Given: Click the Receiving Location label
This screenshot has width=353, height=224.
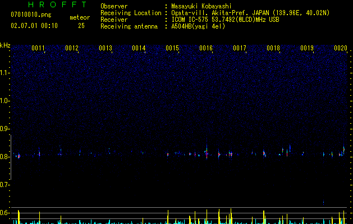Looking at the screenshot, I should tap(131, 13).
